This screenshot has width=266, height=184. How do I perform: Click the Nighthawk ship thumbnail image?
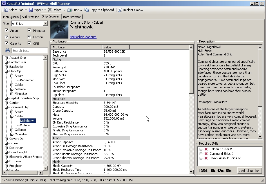coord(59,30)
